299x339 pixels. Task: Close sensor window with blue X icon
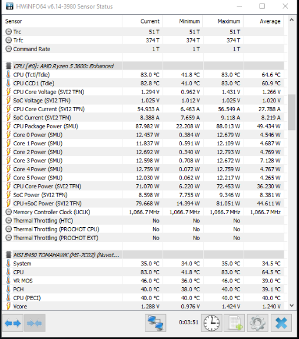(281, 323)
